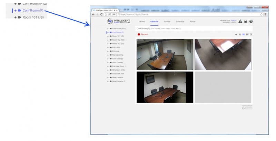
Task: Select Room 161 (JS) in room list
Action: (x=118, y=36)
